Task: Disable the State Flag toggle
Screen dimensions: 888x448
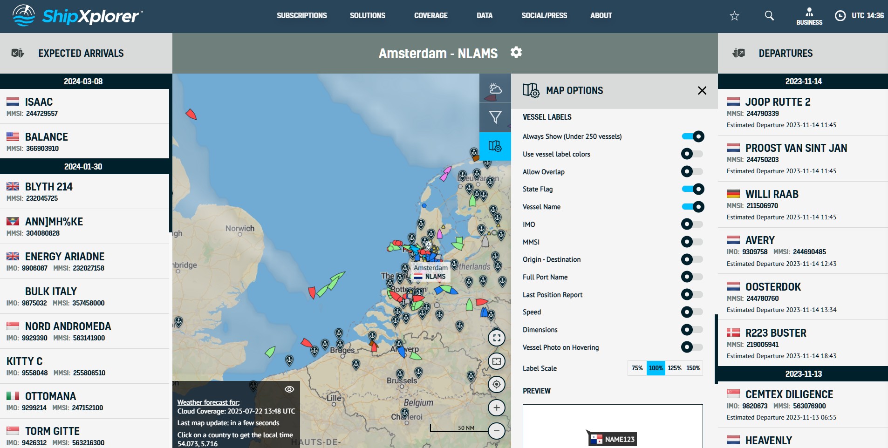Action: (692, 189)
